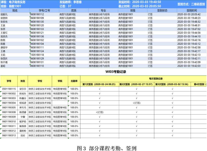The image size is (207, 151).
Task: Select the 第2次签到 (2020-02-27 15:57) header
Action: (x=136, y=84)
